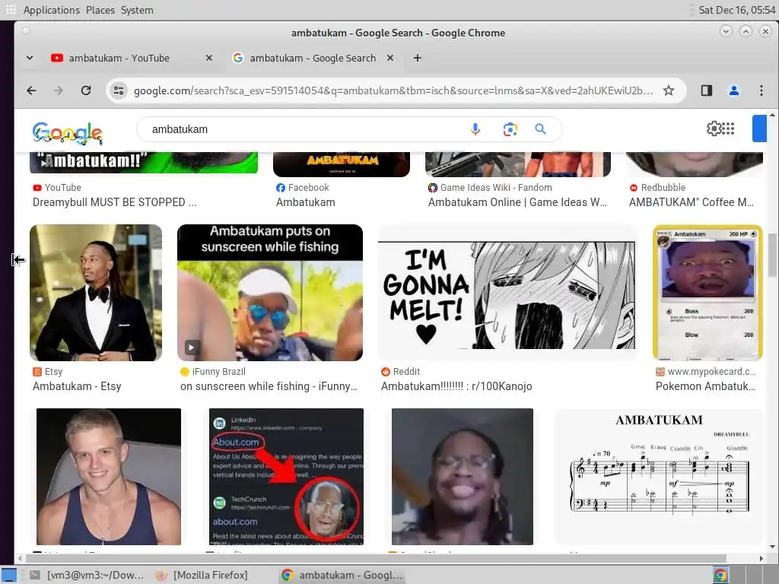Click the show desktop icon in taskbar

pyautogui.click(x=8, y=575)
